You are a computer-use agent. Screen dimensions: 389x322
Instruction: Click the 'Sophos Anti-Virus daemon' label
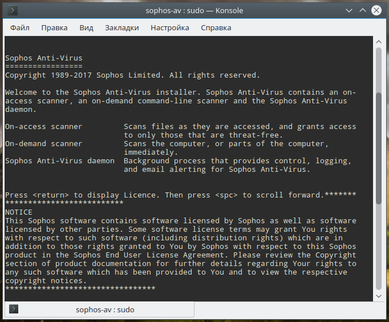tap(60, 161)
